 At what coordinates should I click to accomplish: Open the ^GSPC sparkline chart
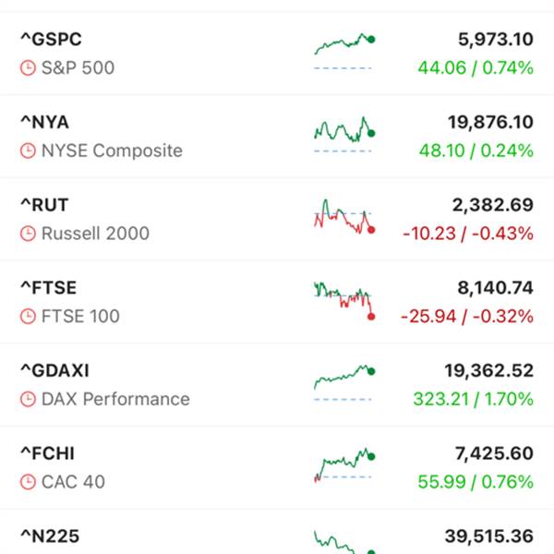[344, 51]
